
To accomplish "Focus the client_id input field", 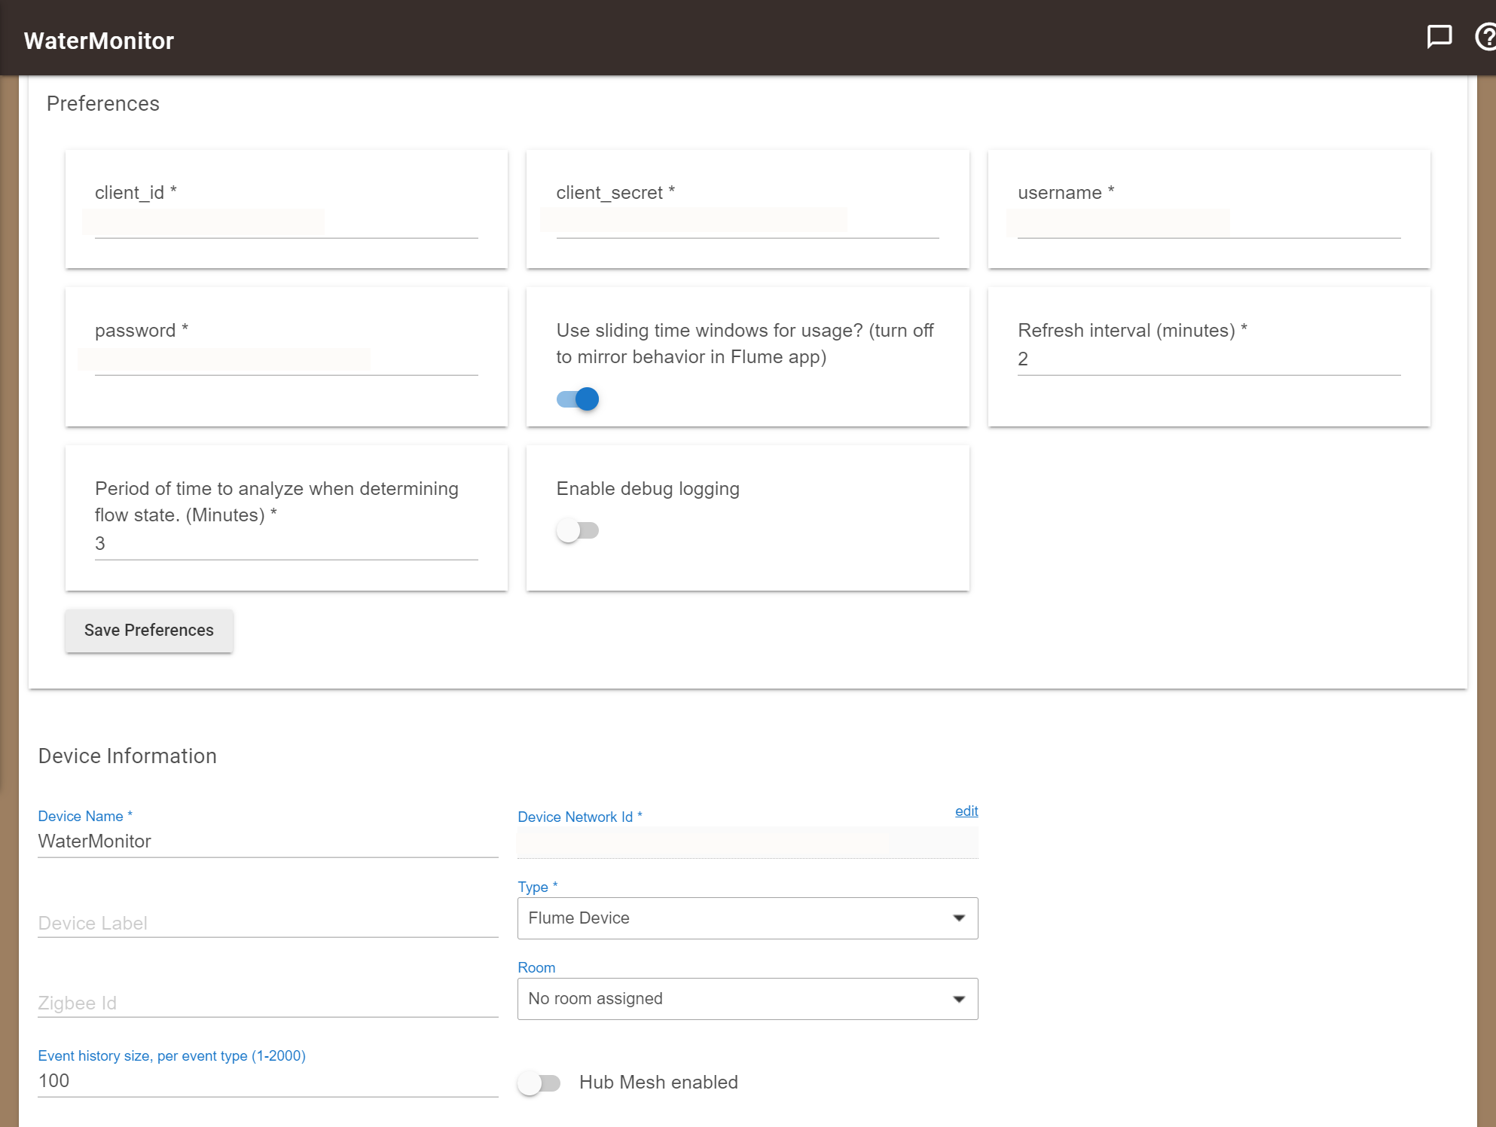I will pos(286,224).
